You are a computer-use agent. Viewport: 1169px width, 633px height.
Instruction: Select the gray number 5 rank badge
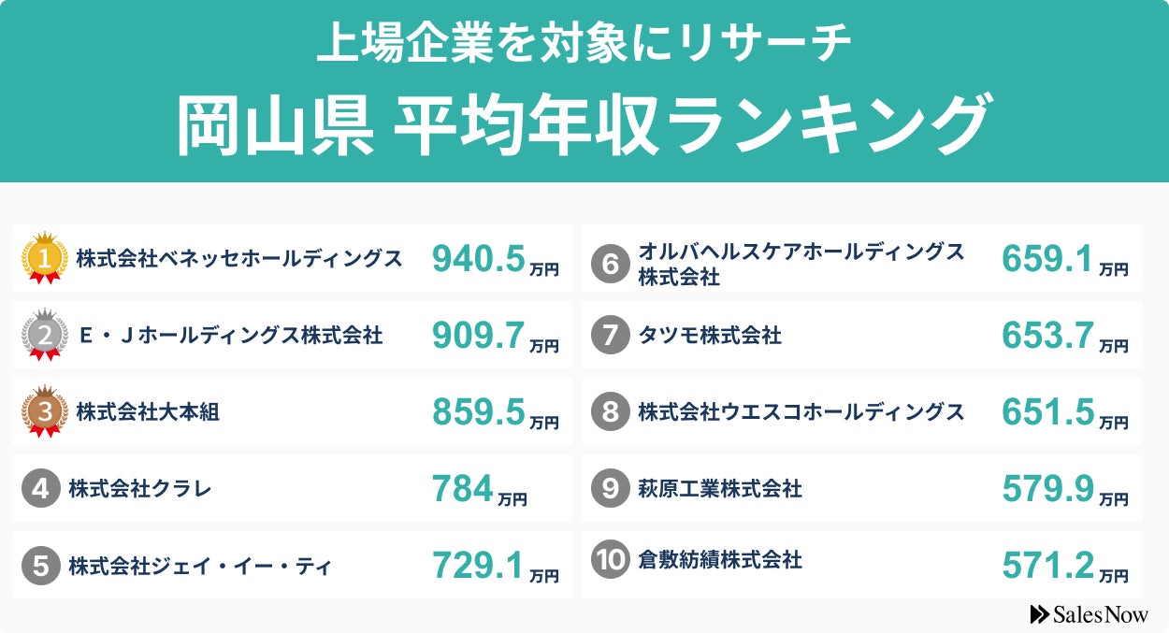tap(40, 565)
